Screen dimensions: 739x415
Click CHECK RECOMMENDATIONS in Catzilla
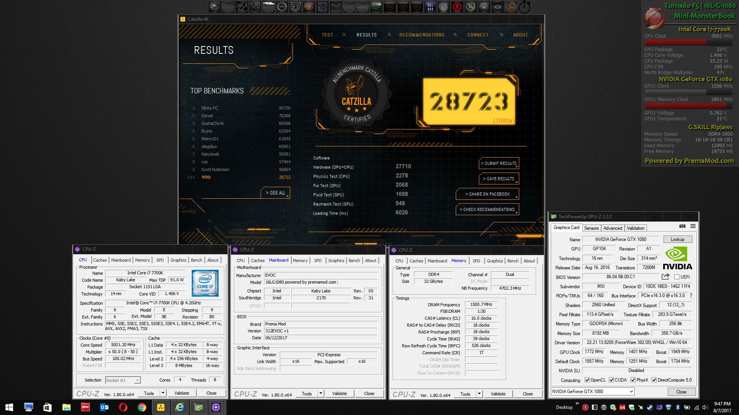point(487,209)
